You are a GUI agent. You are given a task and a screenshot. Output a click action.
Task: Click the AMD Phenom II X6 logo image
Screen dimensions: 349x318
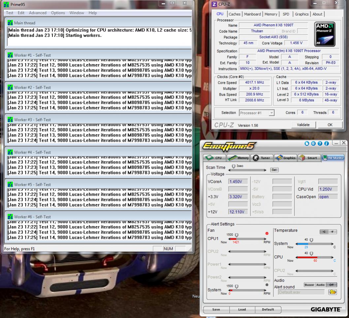pos(325,34)
